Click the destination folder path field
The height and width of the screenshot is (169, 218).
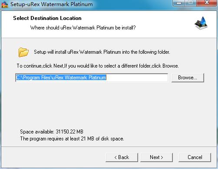(x=92, y=78)
